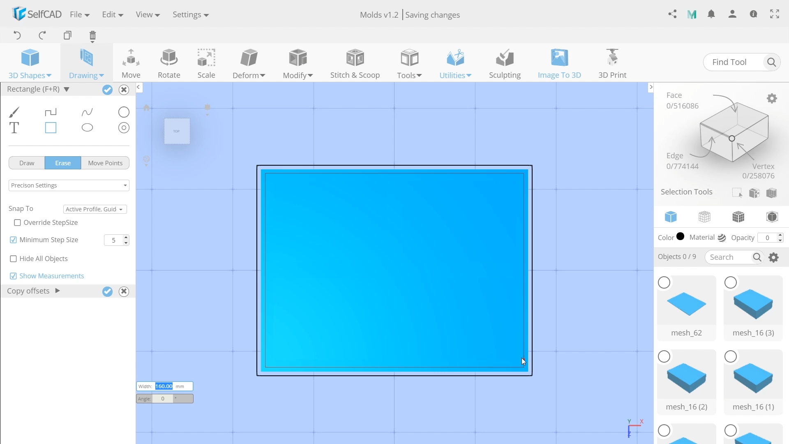Screen dimensions: 789x444
Task: Toggle Hide All Objects checkbox
Action: point(13,259)
